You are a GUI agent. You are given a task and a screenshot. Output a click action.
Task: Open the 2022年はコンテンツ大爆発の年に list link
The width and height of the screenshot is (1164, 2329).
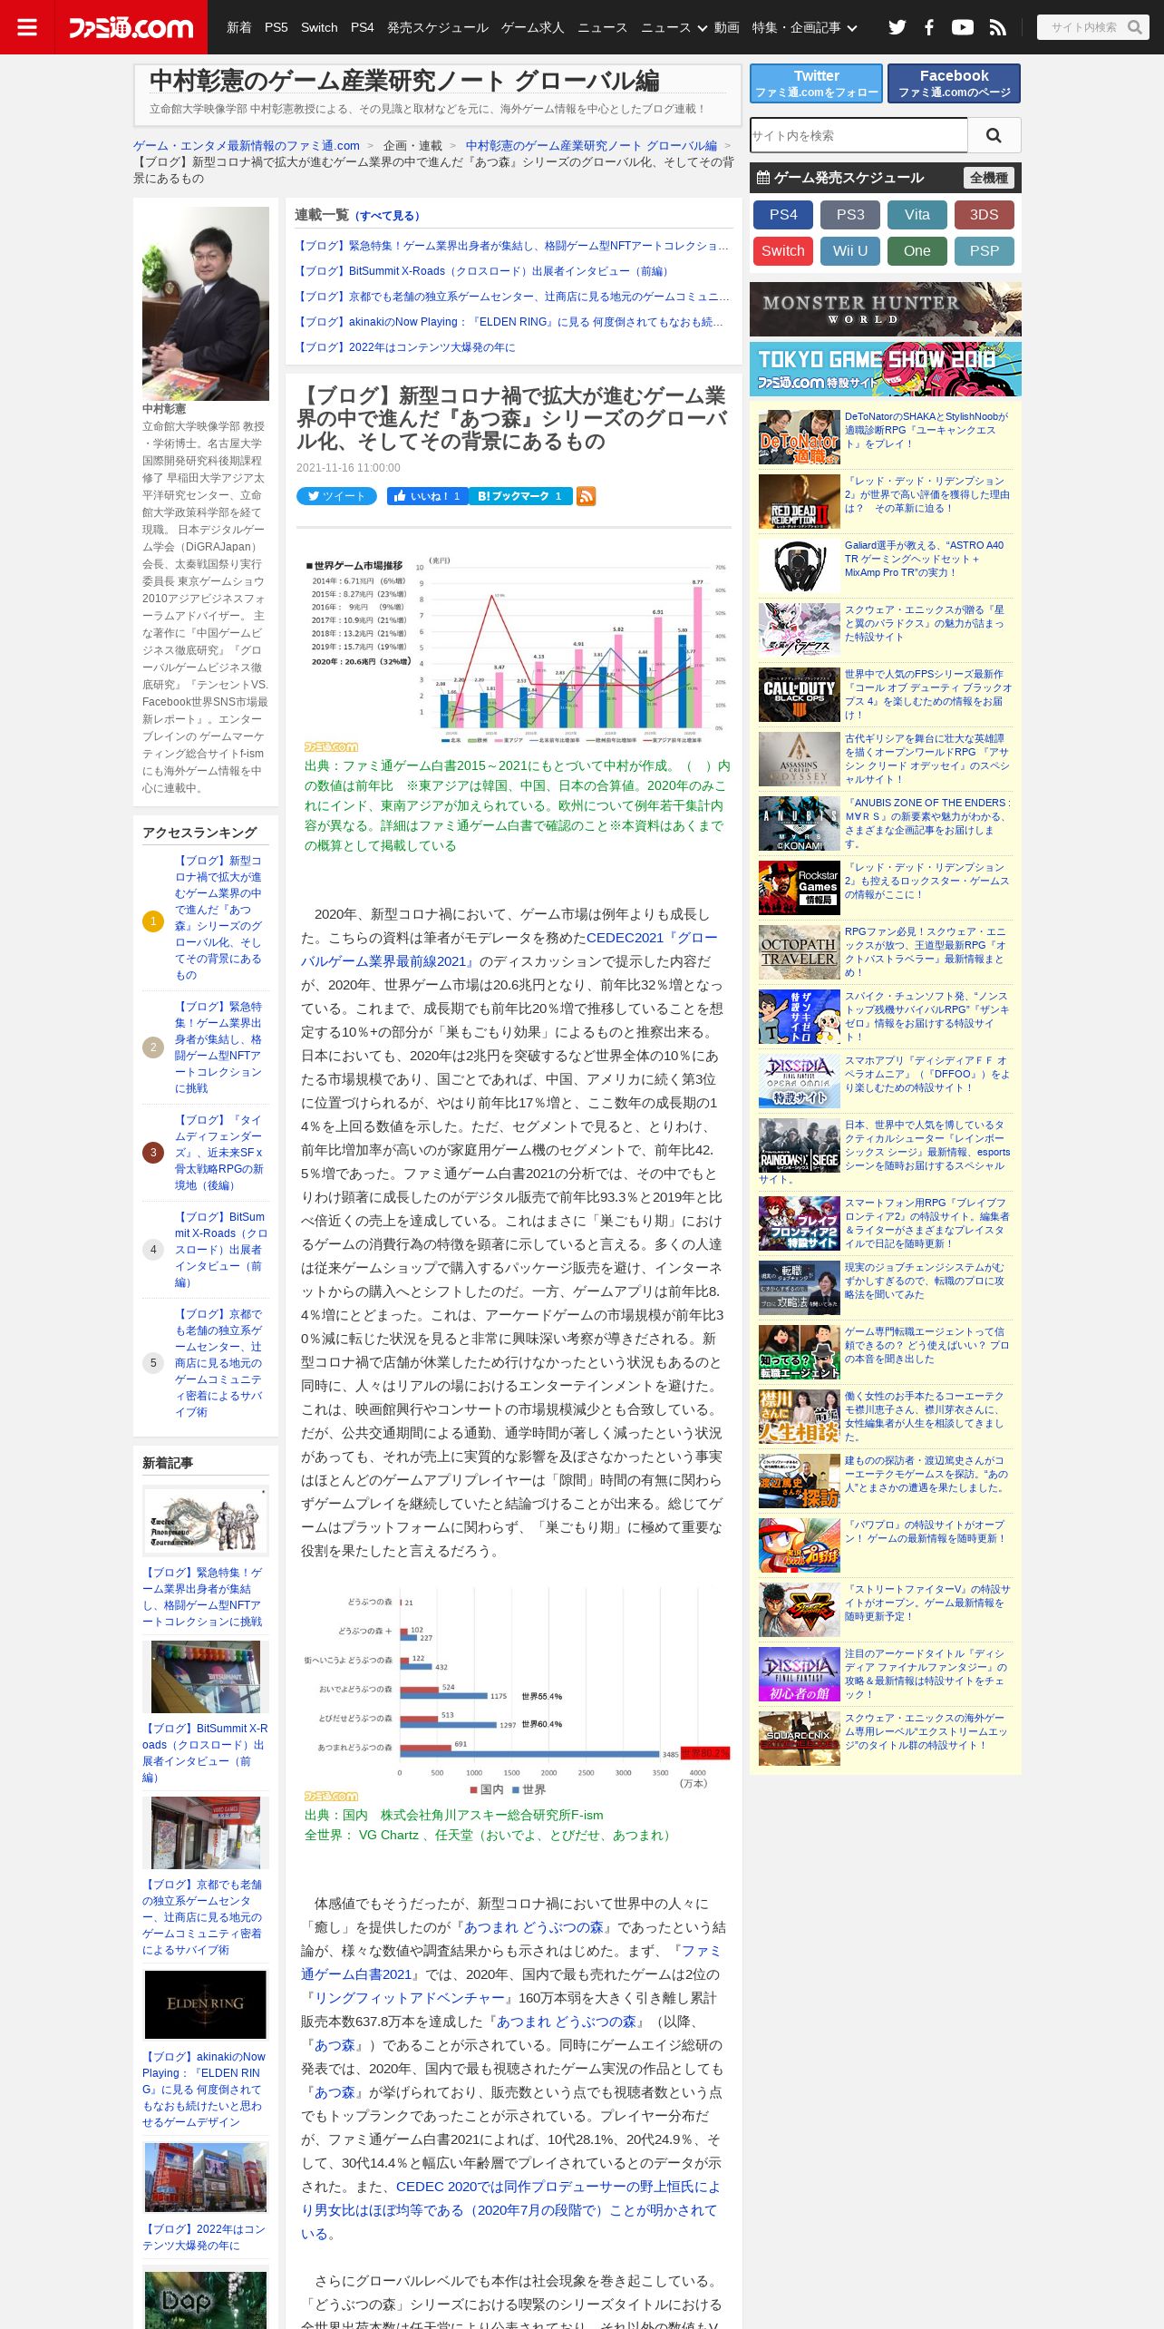pyautogui.click(x=405, y=347)
